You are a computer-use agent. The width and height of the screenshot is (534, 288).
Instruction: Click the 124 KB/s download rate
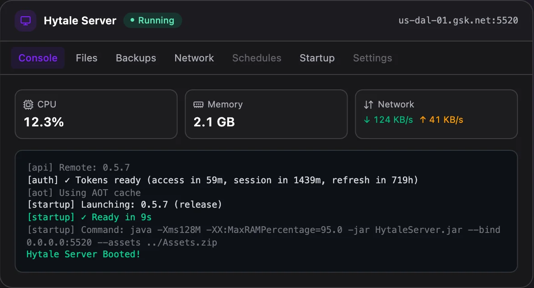[393, 120]
